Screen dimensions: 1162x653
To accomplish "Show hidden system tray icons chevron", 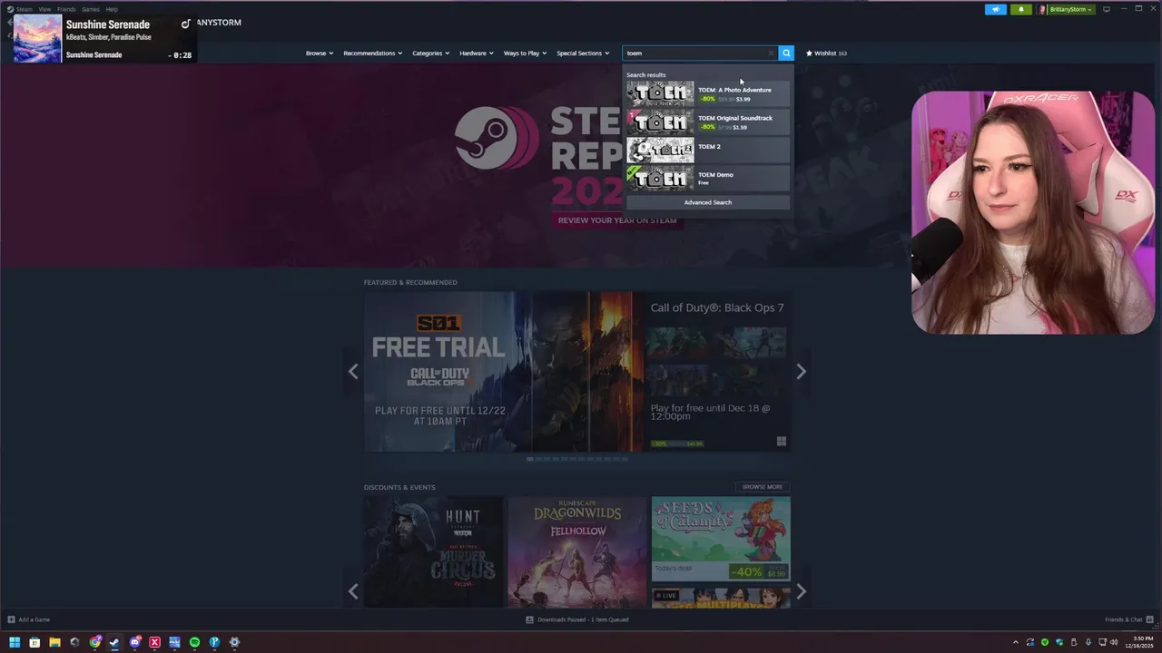I will pos(1016,643).
